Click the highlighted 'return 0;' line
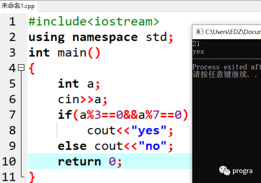 pyautogui.click(x=90, y=162)
